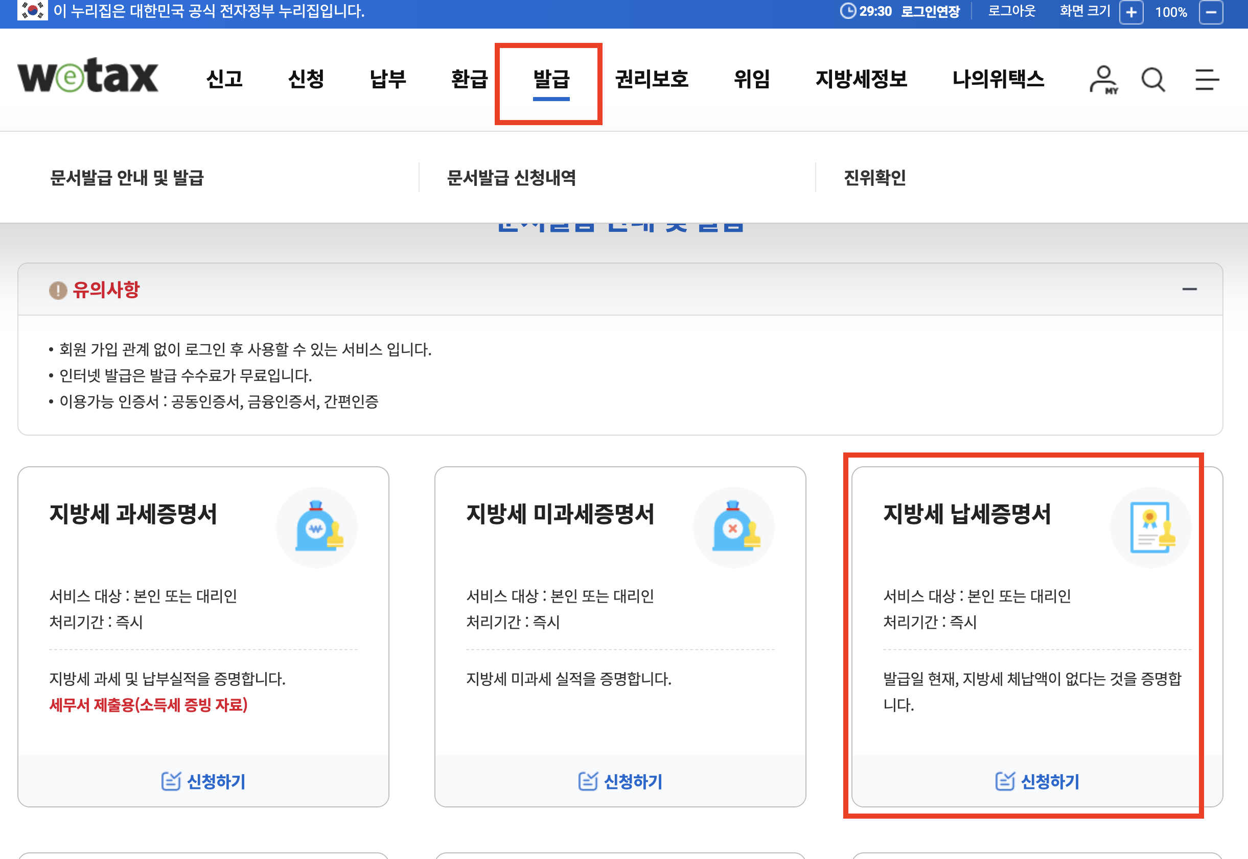The width and height of the screenshot is (1248, 859).
Task: Decrease screen size with minus button
Action: [x=1210, y=12]
